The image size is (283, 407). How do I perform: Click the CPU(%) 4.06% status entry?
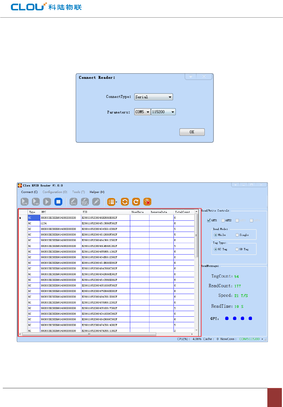click(189, 339)
